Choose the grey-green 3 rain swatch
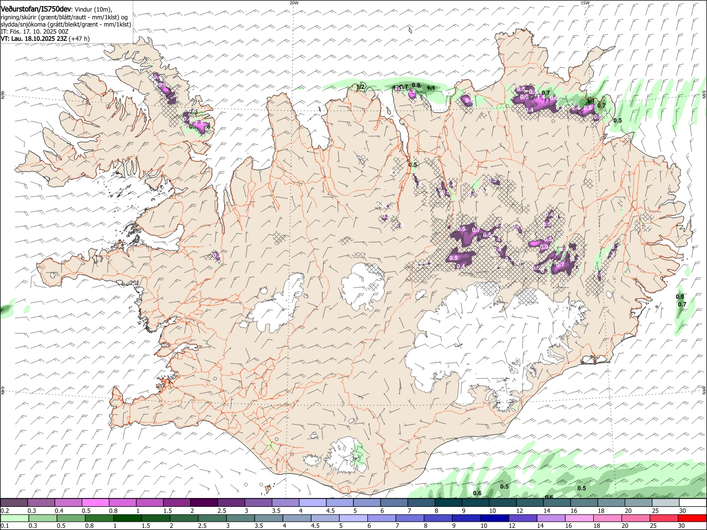 coord(240,518)
